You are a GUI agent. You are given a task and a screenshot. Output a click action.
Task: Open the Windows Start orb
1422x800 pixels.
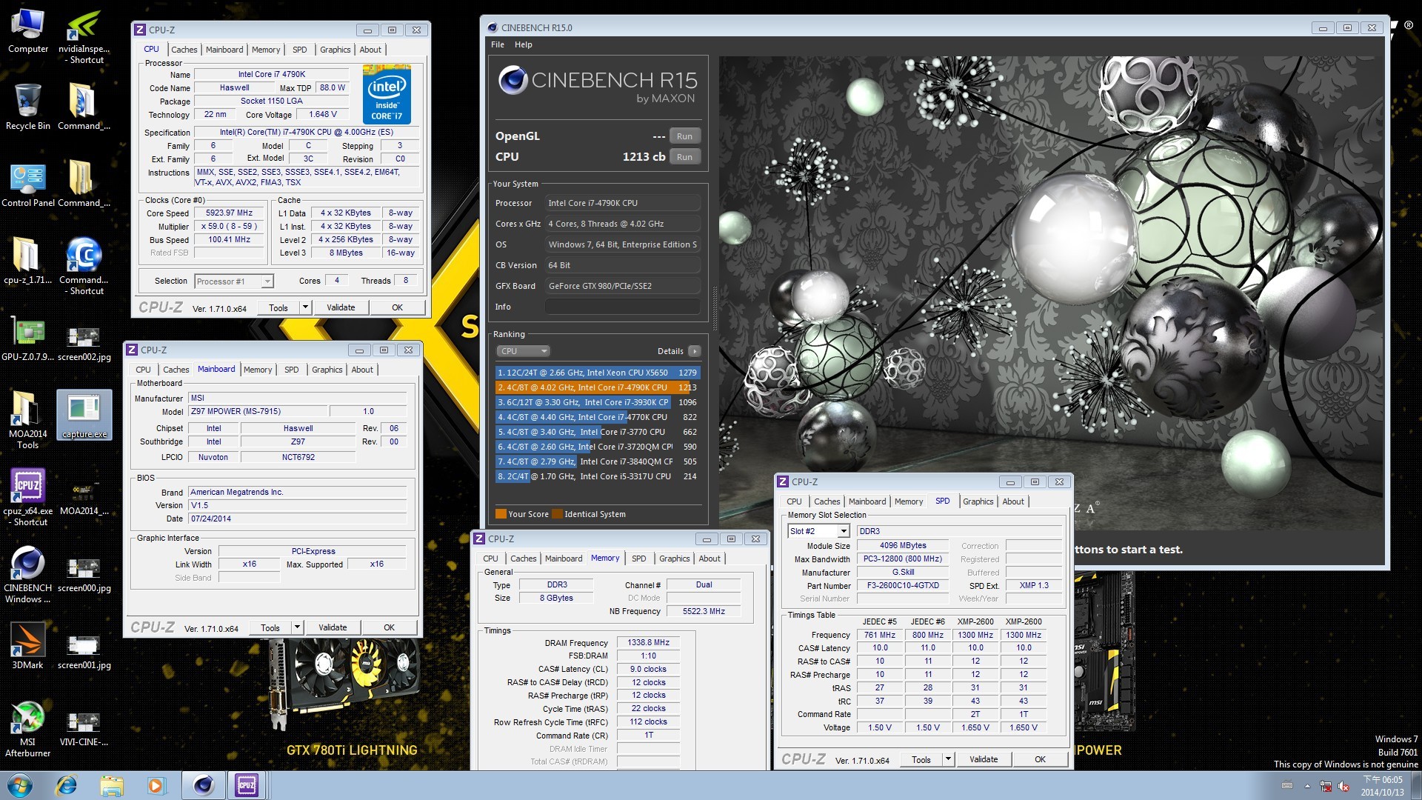[20, 785]
